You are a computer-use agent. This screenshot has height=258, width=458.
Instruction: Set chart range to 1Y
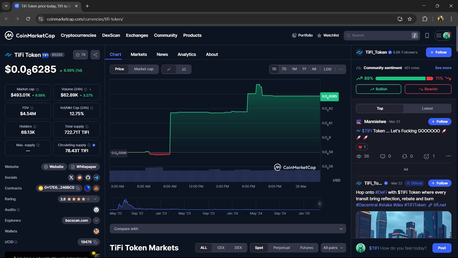pos(304,69)
